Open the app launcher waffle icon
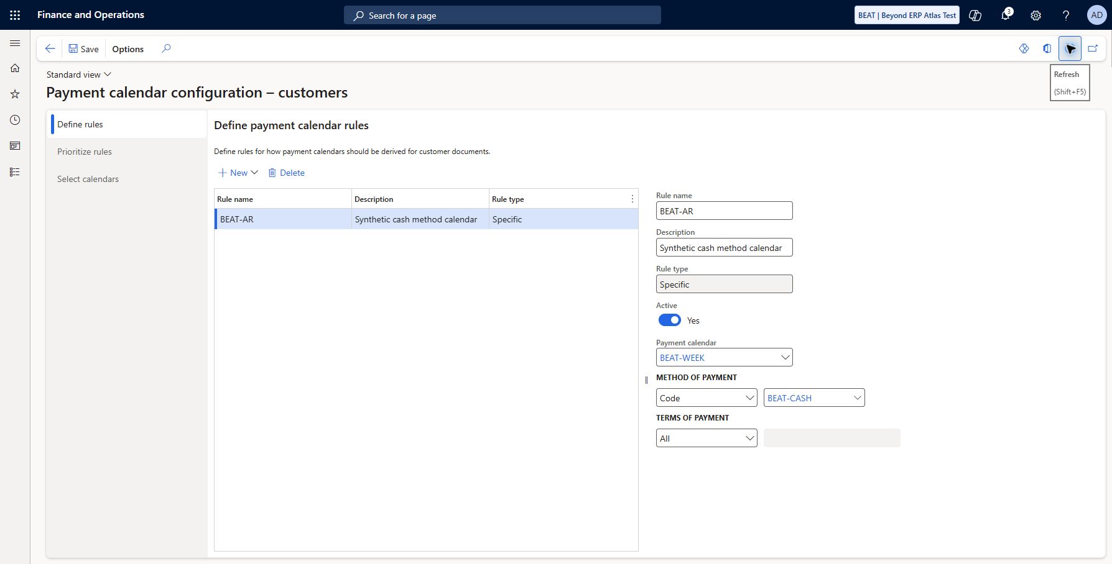Viewport: 1112px width, 564px height. (15, 15)
